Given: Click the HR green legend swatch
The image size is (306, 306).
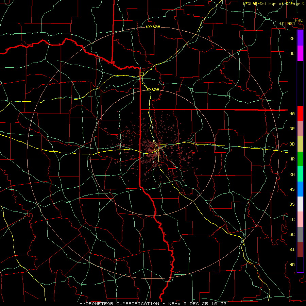Looking at the screenshot, I should 300,159.
